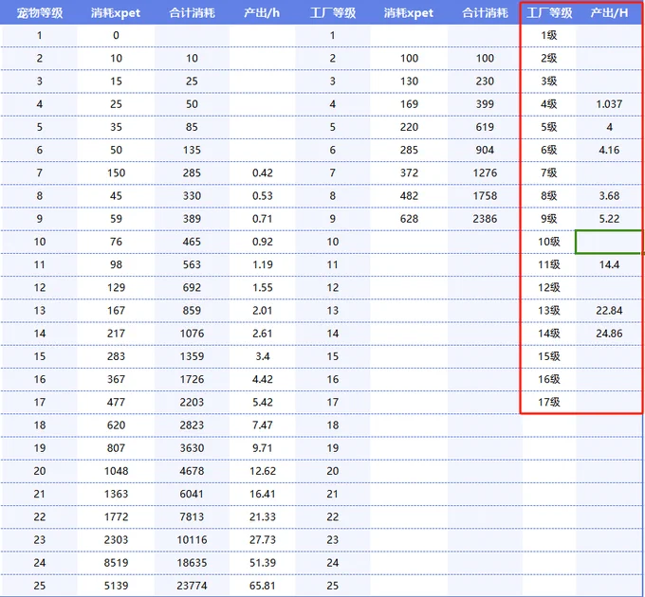Viewport: 645px width, 597px height.
Task: Select the 12级 factory level cell
Action: click(x=549, y=287)
